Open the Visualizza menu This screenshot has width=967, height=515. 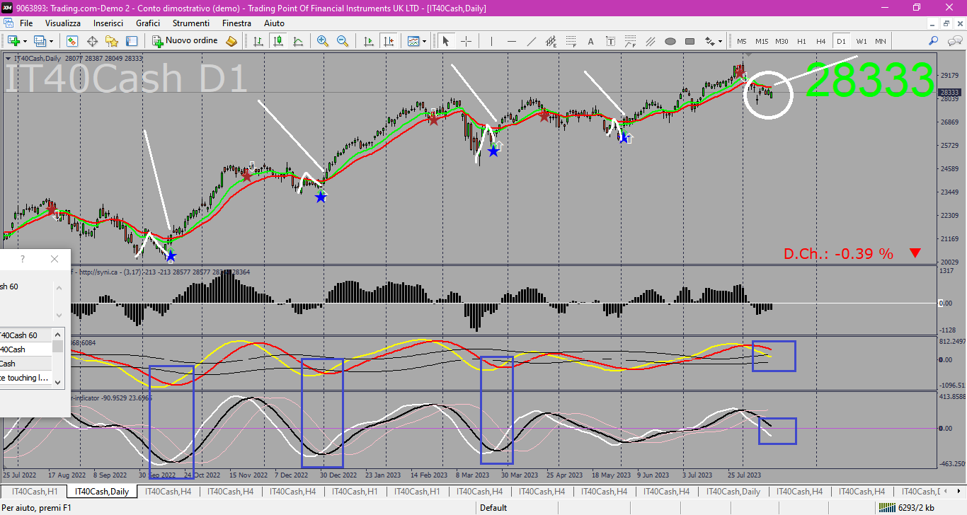pos(63,23)
